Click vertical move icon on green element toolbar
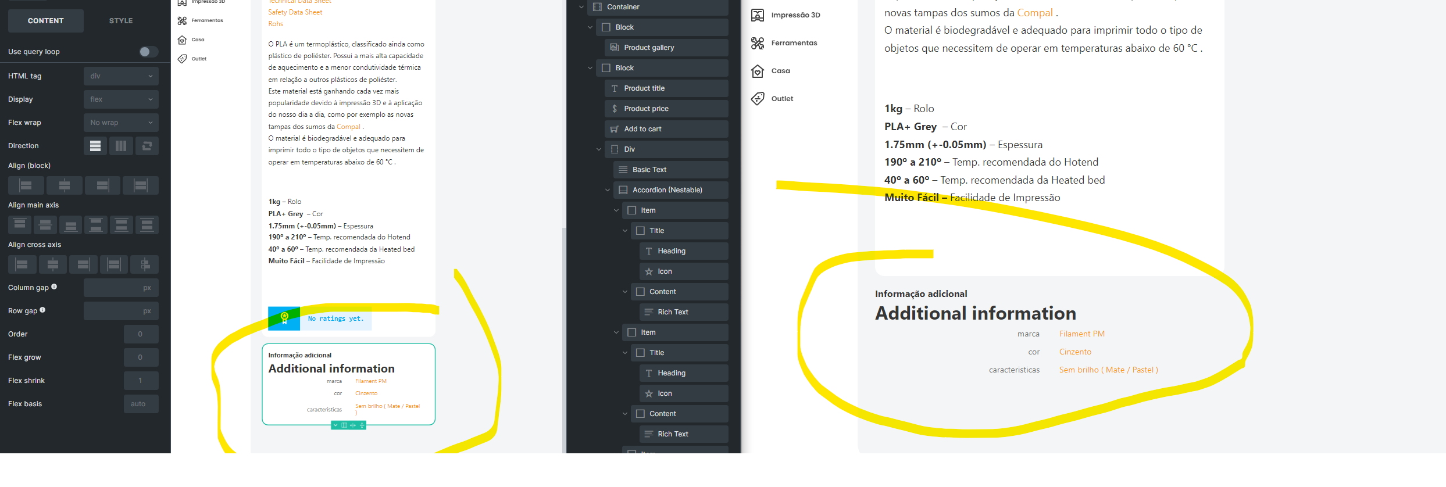1446x487 pixels. tap(362, 425)
